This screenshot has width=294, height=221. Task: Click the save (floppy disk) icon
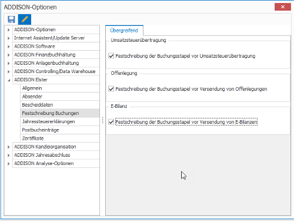(x=11, y=19)
